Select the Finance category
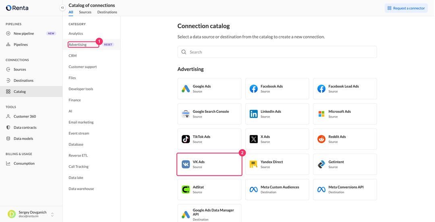 tap(75, 100)
